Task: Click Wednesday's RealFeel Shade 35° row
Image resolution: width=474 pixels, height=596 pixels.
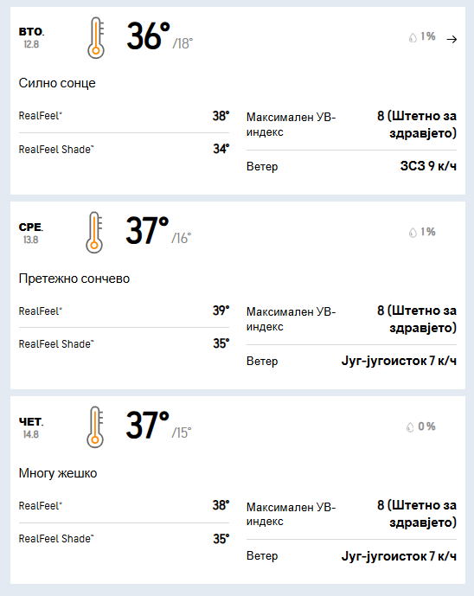Action: pos(124,344)
